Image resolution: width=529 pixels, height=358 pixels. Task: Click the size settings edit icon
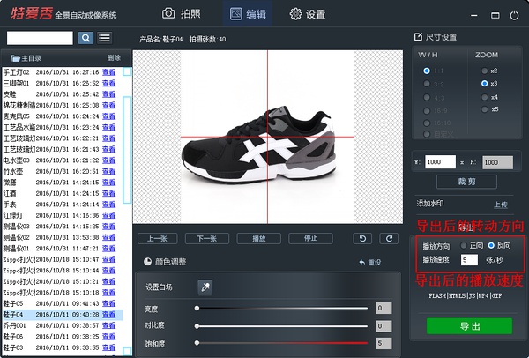418,37
